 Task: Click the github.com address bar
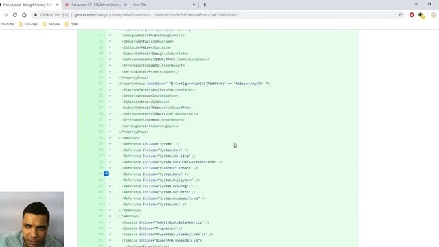[x=156, y=15]
